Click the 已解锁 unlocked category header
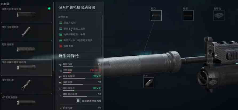Image resolution: width=238 pixels, height=110 pixels. pos(5,4)
